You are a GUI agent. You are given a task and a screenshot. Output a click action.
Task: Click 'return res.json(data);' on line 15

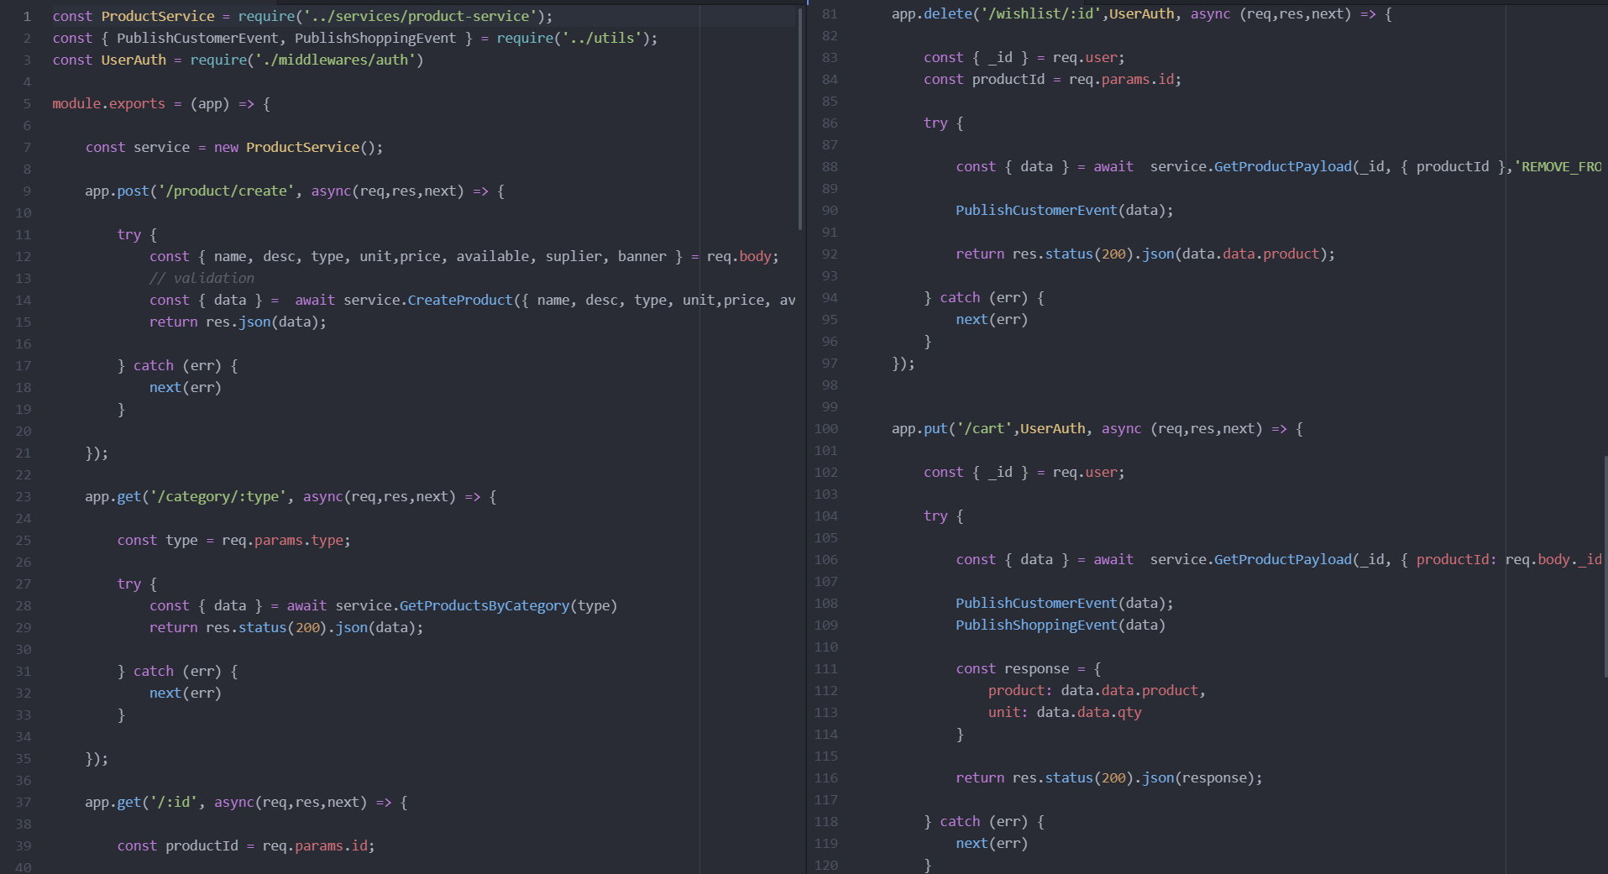point(238,322)
